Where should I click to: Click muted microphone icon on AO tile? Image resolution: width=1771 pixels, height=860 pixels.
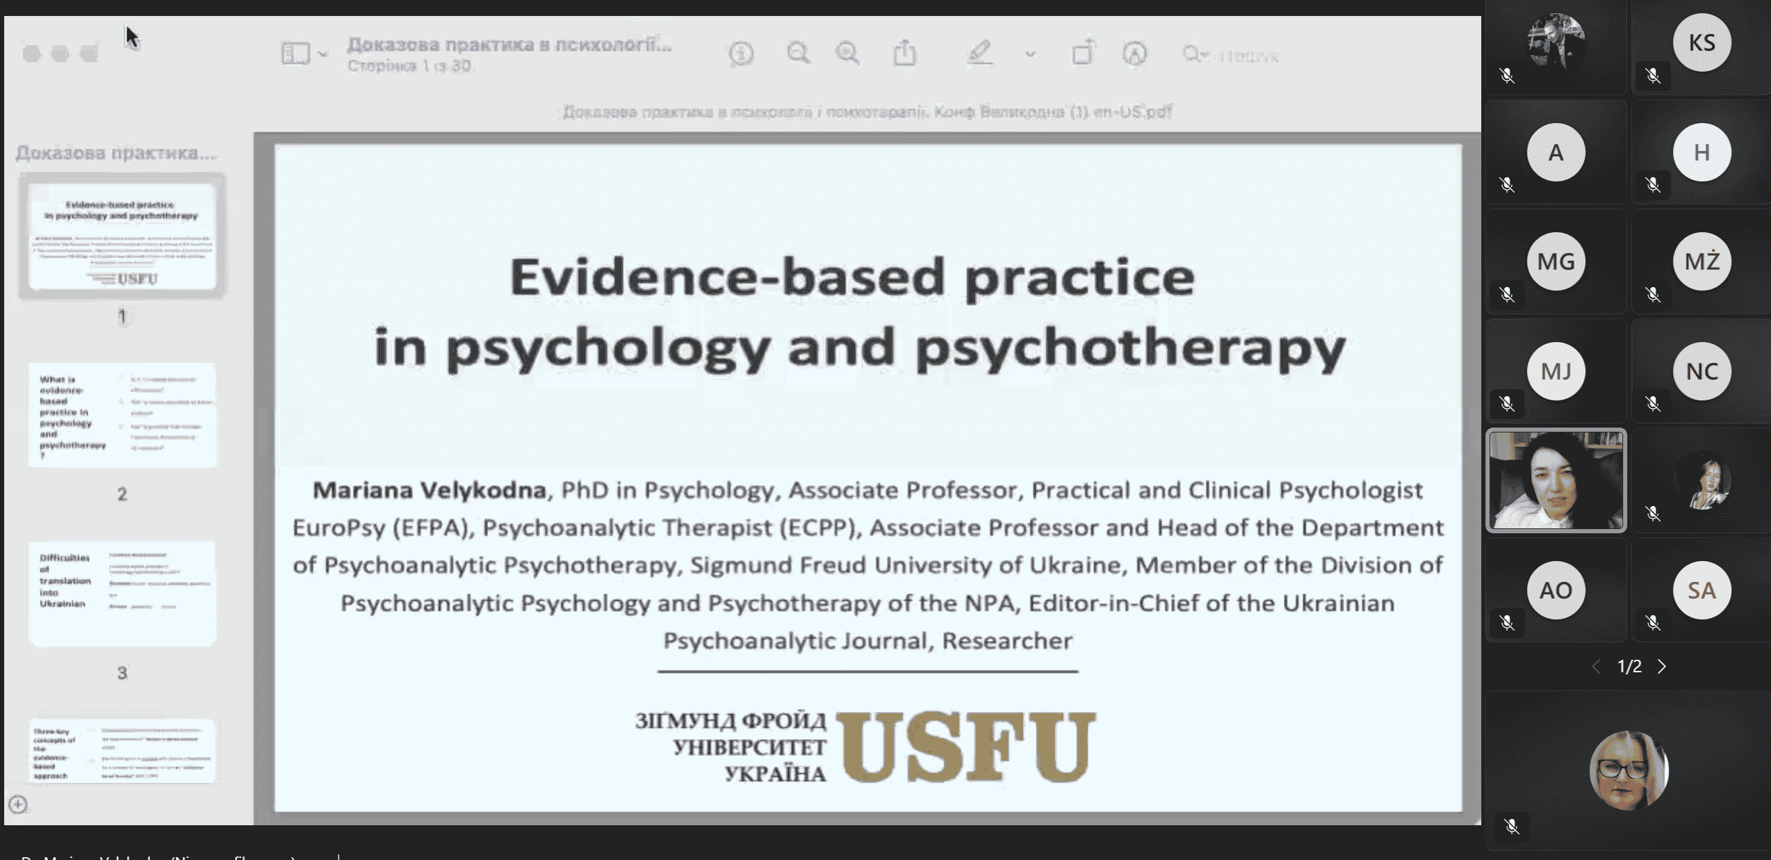[x=1507, y=623]
